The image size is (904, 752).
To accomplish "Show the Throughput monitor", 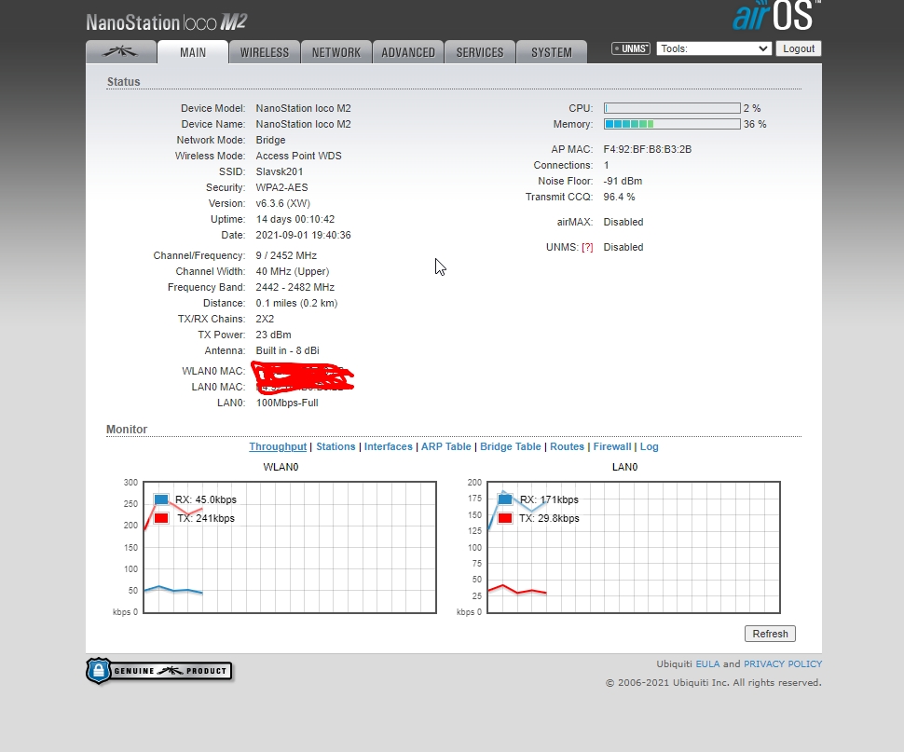I will click(x=278, y=446).
